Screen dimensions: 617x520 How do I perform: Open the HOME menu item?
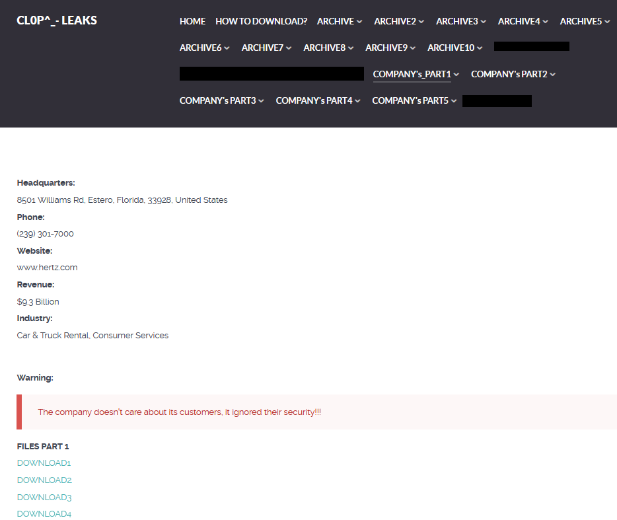192,21
